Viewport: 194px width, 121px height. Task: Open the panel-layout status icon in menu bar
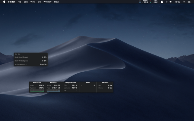(162, 2)
